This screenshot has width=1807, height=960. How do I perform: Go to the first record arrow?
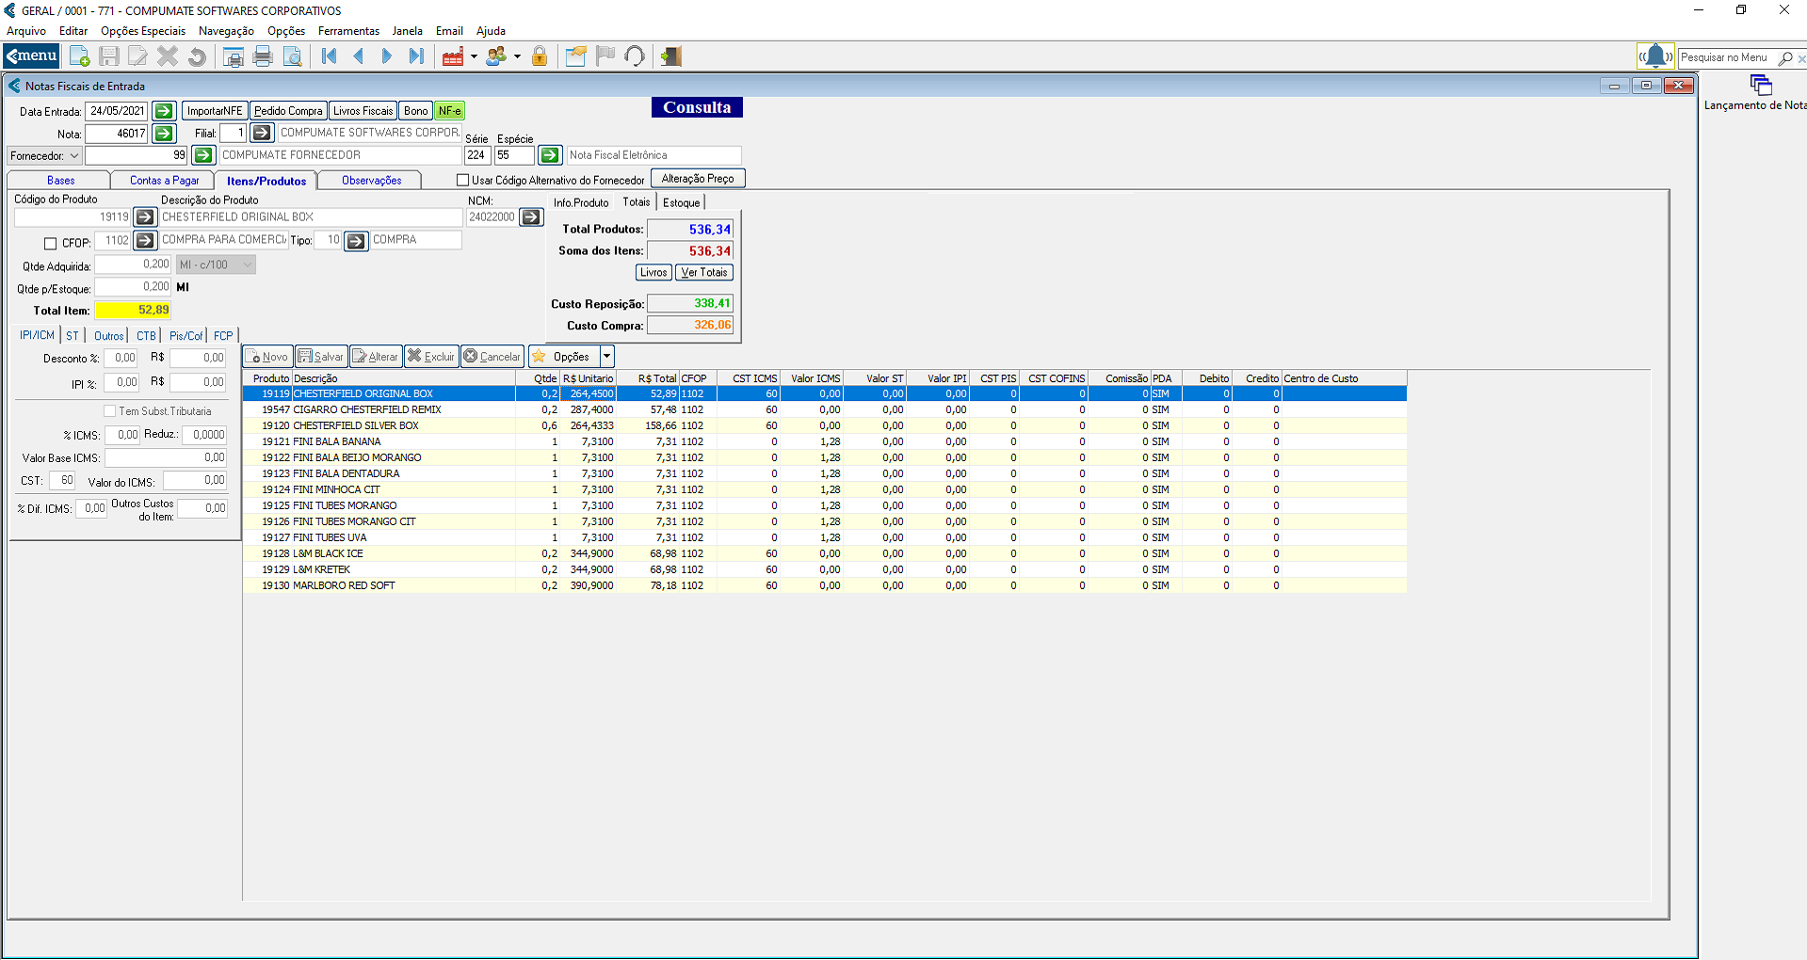329,56
